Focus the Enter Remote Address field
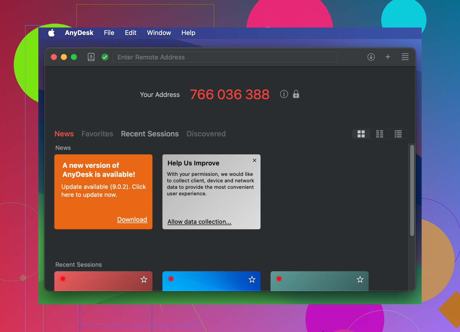This screenshot has width=460, height=332. 225,57
